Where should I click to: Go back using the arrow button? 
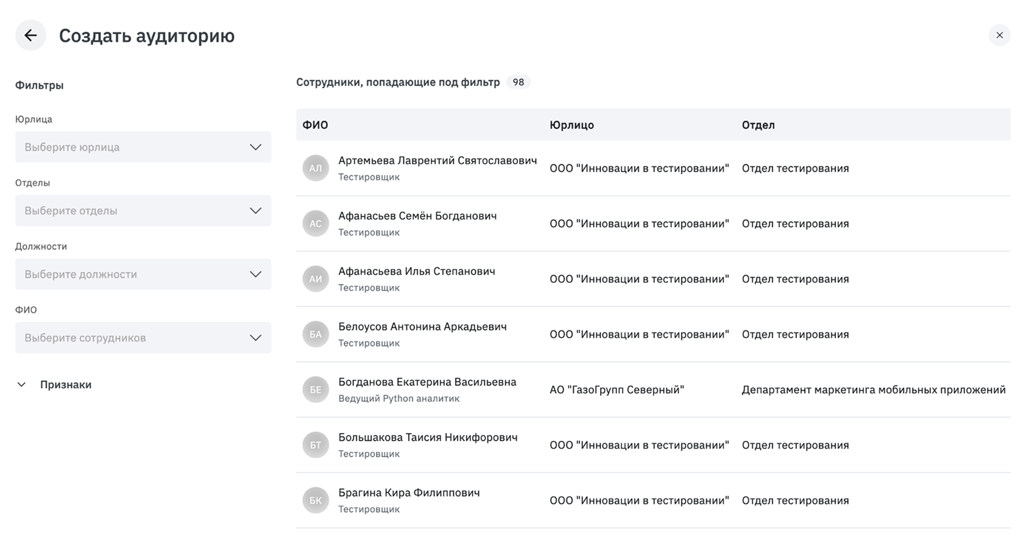point(31,35)
